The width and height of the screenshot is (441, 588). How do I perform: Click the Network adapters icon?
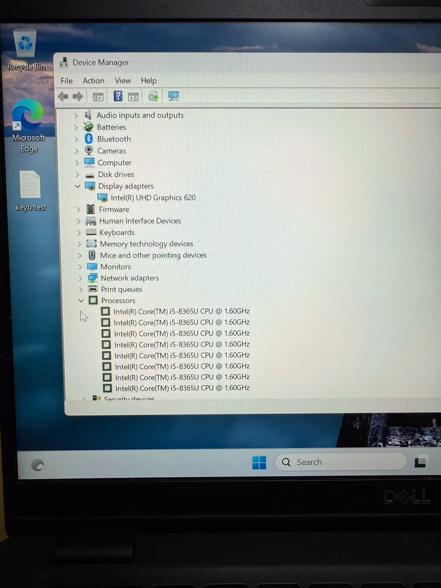pyautogui.click(x=93, y=278)
